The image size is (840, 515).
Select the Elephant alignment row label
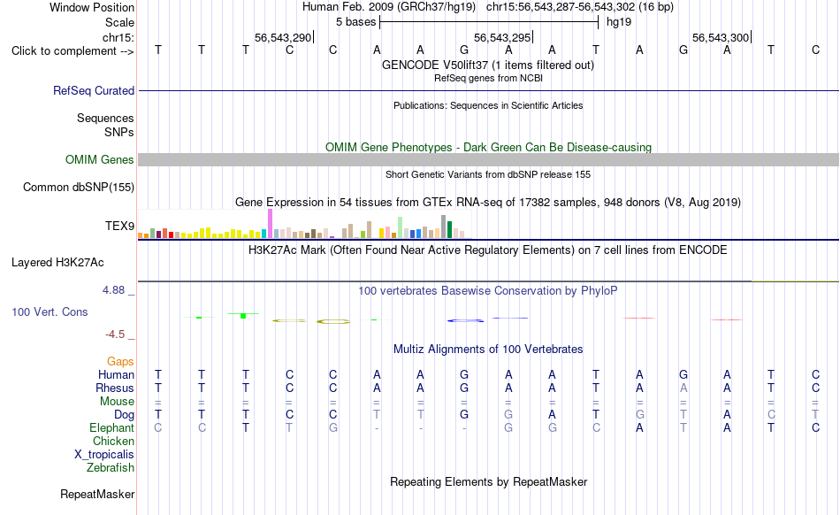click(x=112, y=427)
